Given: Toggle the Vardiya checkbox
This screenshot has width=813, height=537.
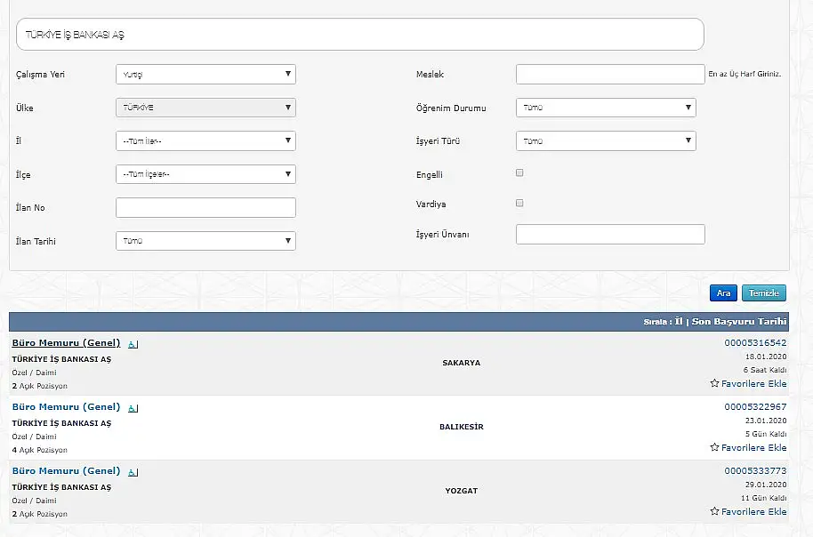Looking at the screenshot, I should [519, 204].
